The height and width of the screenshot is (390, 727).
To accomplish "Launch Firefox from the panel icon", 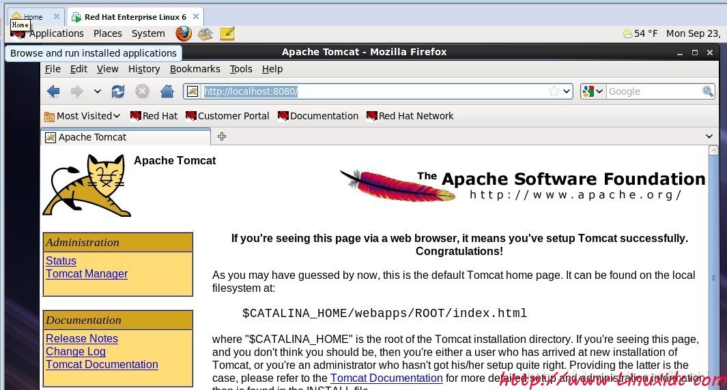I will click(x=184, y=33).
